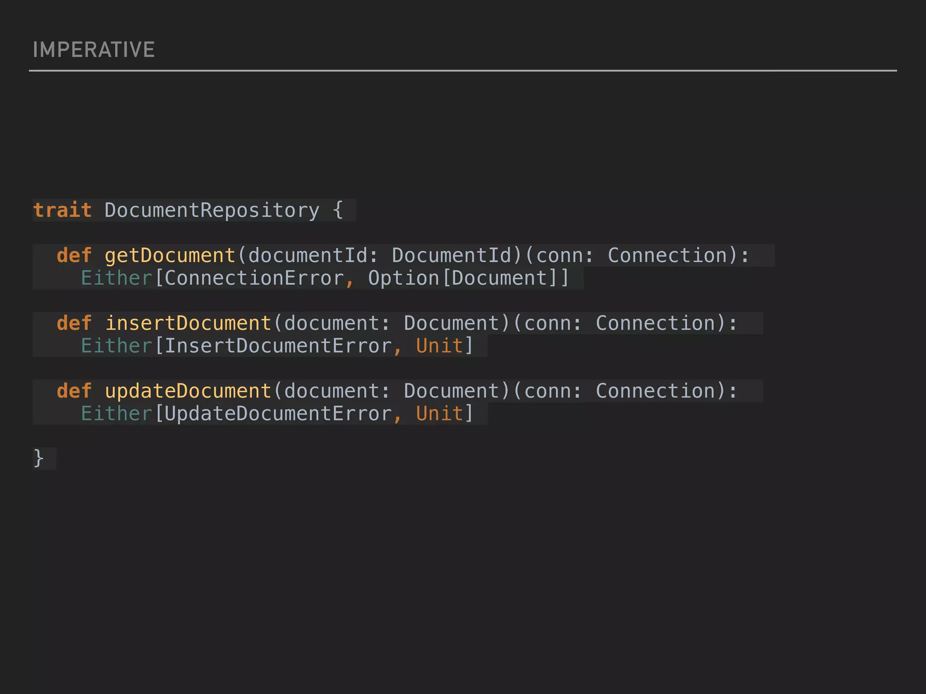Click Unit after UpdateDocumentError

439,413
